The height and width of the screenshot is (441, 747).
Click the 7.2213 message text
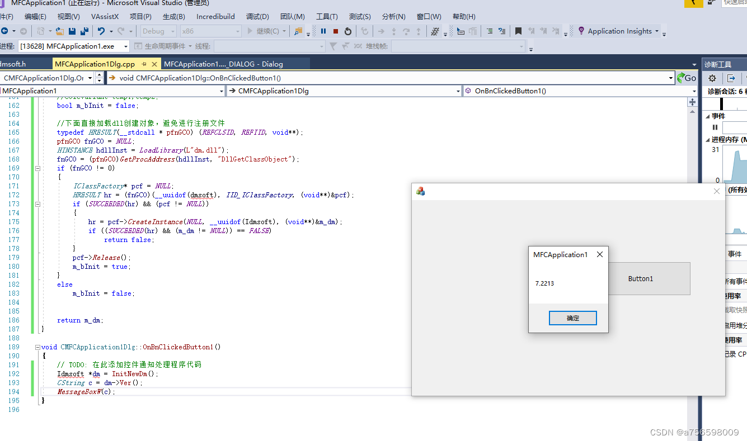(544, 283)
